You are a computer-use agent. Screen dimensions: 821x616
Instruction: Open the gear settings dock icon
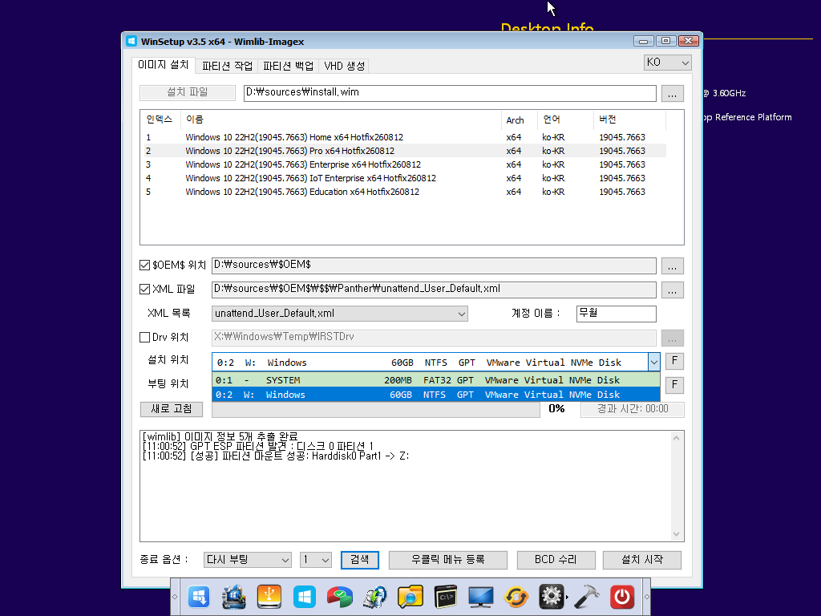click(x=552, y=597)
